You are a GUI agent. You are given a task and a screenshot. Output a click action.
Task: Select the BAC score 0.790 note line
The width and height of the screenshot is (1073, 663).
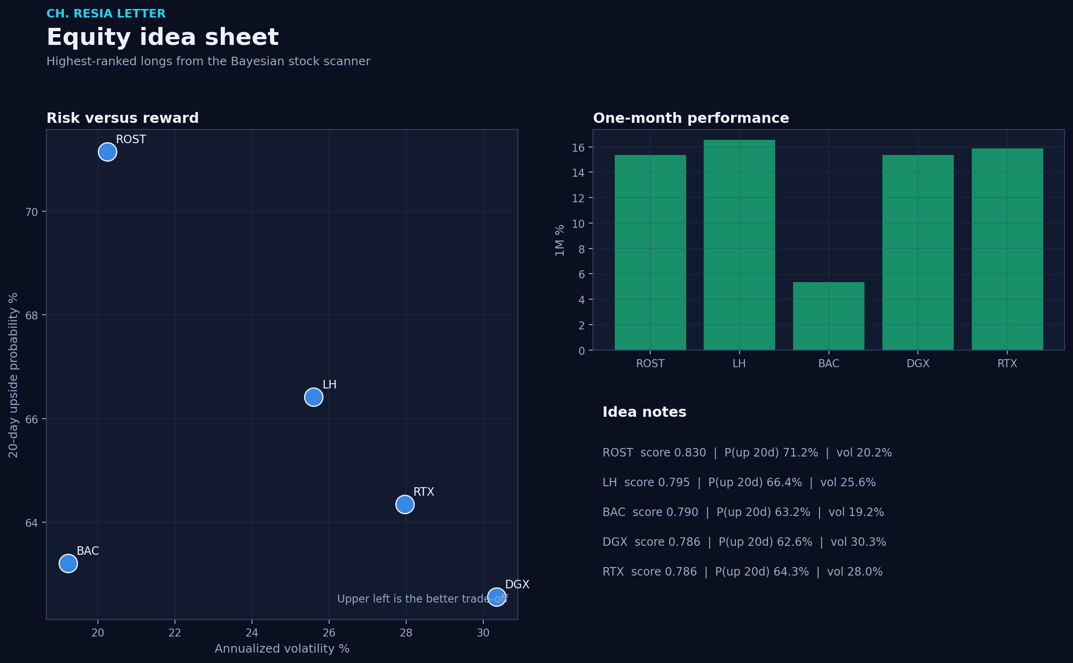tap(743, 512)
